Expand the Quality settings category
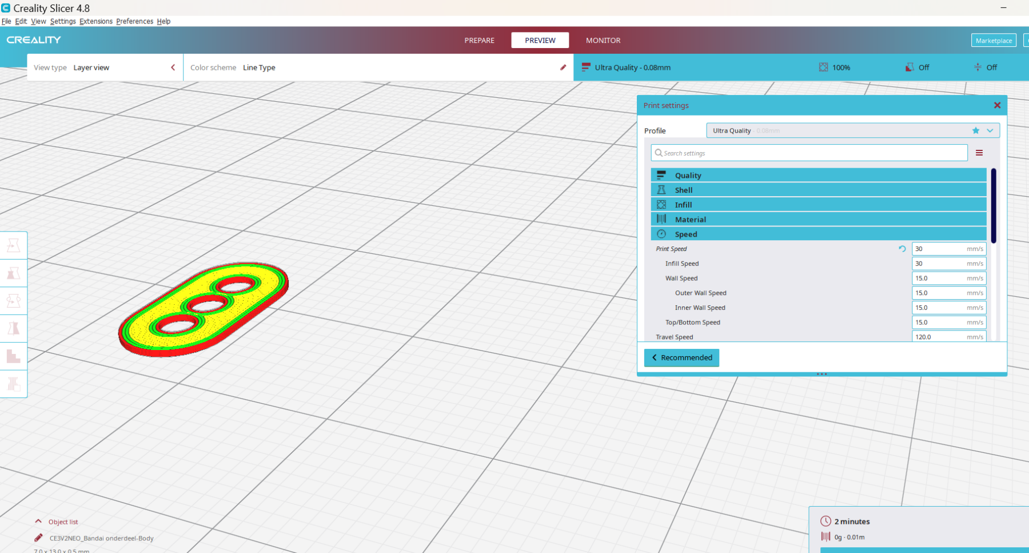Screen dimensions: 1029x553 [x=819, y=175]
